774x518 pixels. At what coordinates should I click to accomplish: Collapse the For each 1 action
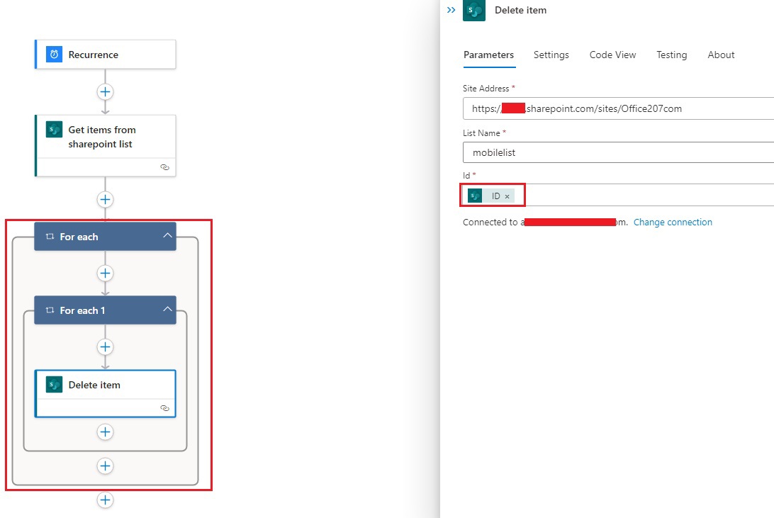tap(167, 310)
